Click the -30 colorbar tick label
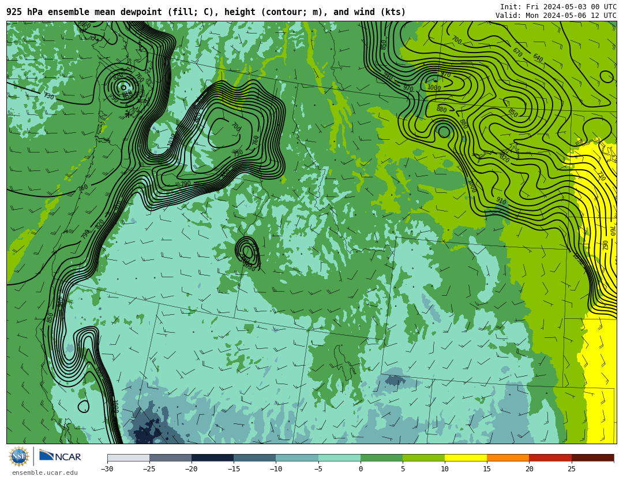 point(107,469)
